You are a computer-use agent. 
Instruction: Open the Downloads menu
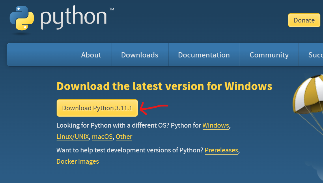pos(140,55)
